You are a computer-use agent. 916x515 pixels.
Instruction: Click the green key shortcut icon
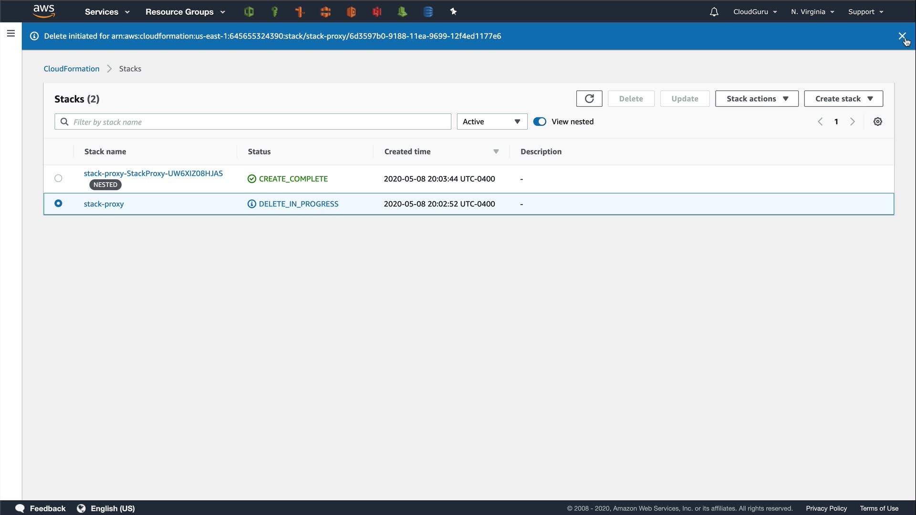click(x=274, y=12)
